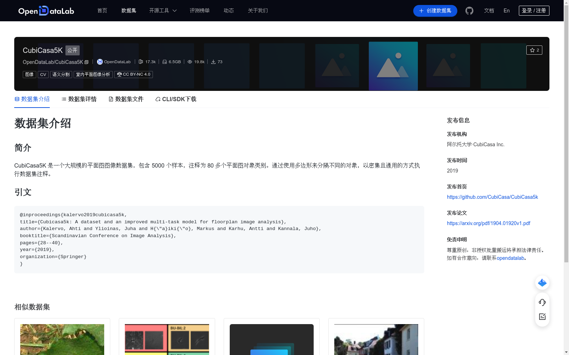Click the CC BY-NC 4.0 license tag
The image size is (569, 355).
coord(133,75)
